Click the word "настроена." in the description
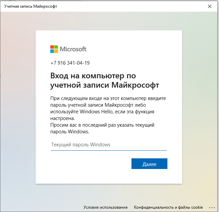The width and height of the screenshot is (219, 212). tap(63, 118)
